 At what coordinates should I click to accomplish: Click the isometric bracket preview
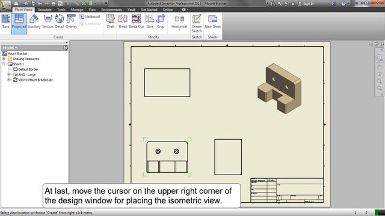pos(279,88)
